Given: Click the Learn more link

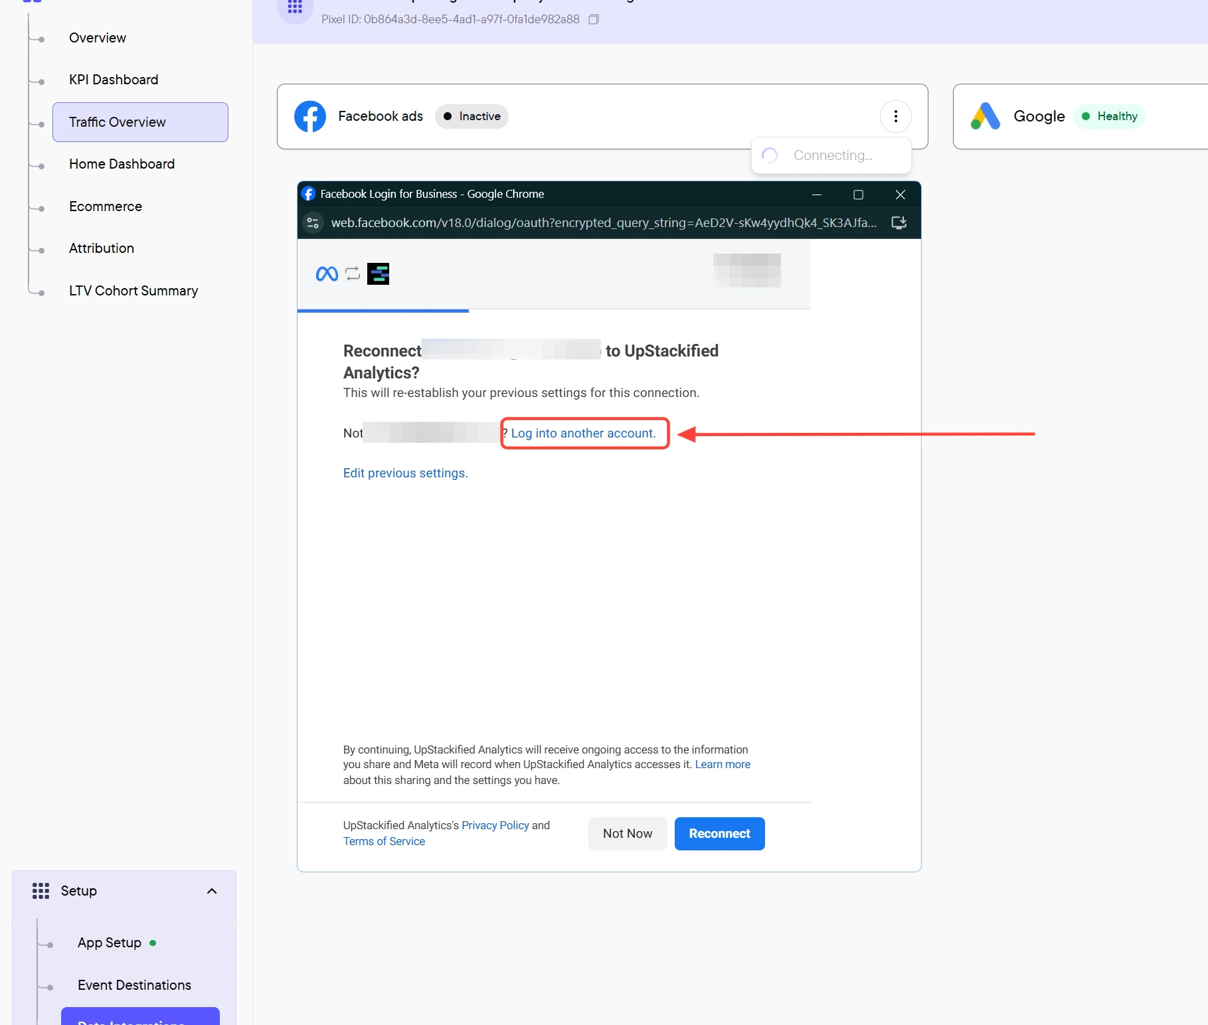Looking at the screenshot, I should [723, 765].
